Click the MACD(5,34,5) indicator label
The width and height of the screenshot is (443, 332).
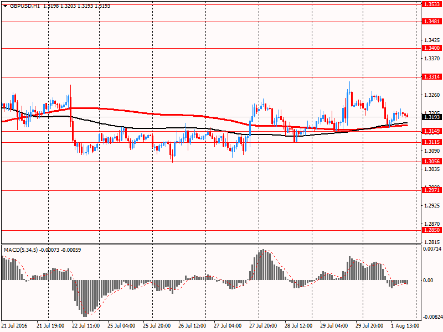point(22,250)
